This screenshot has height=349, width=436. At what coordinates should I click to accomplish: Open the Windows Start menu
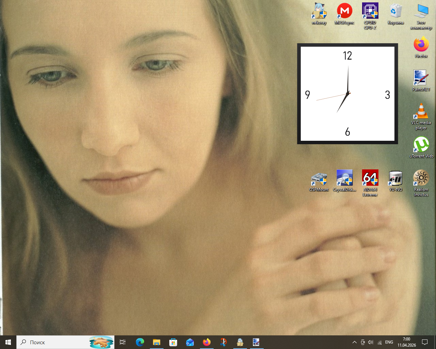[8, 342]
